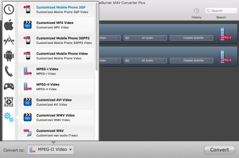Select the mobile phone handset category

(9, 71)
